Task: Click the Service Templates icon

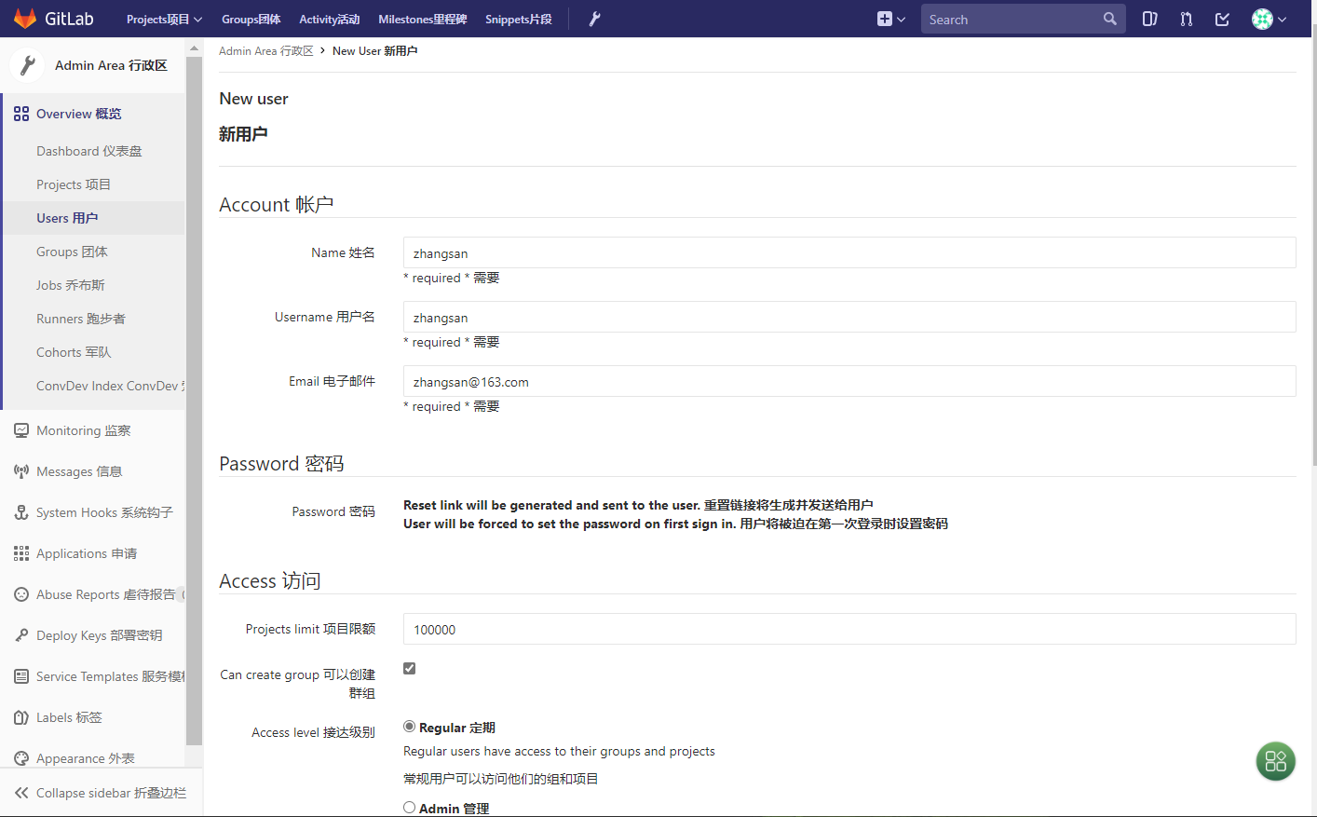Action: coord(21,676)
